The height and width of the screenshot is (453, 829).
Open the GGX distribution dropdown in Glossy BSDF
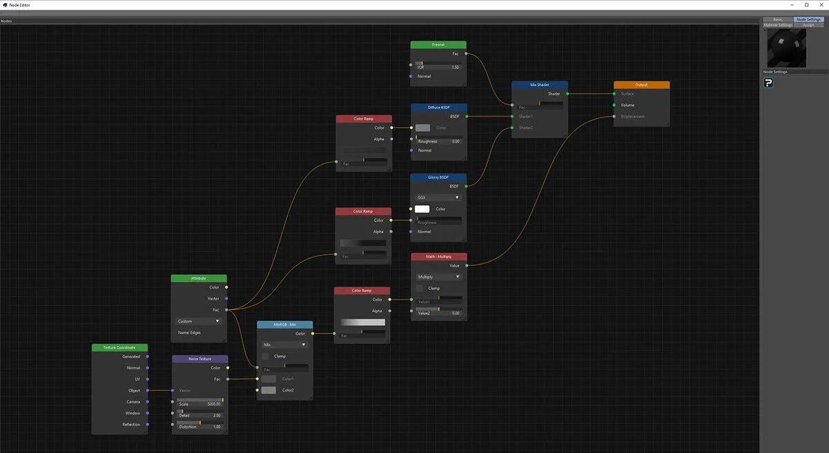437,197
